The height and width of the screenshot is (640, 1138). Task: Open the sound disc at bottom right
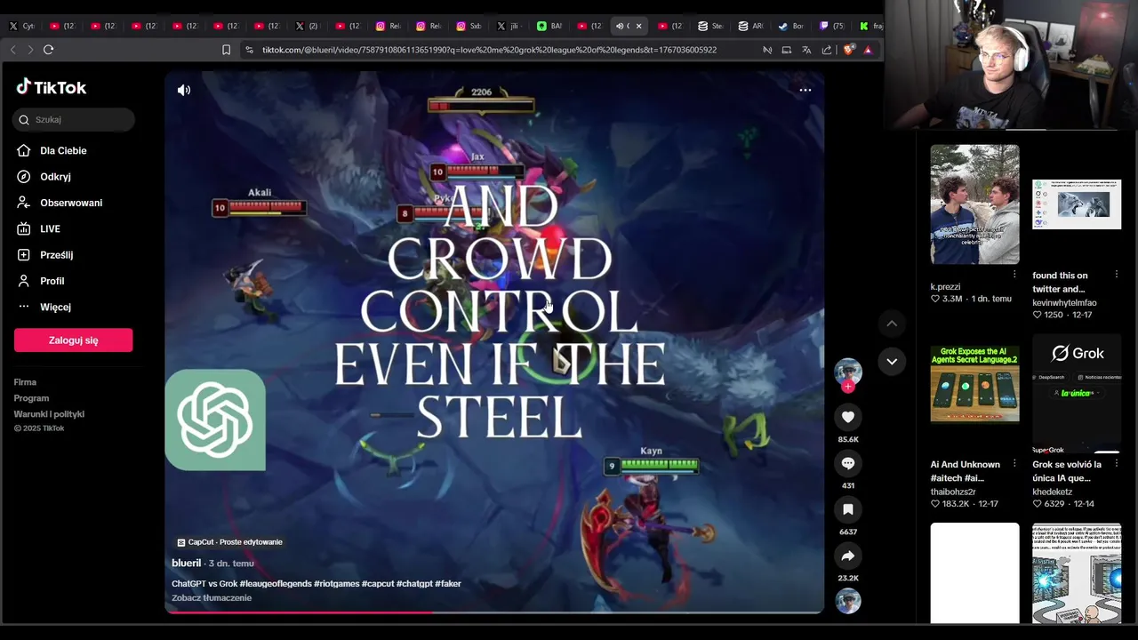click(848, 601)
